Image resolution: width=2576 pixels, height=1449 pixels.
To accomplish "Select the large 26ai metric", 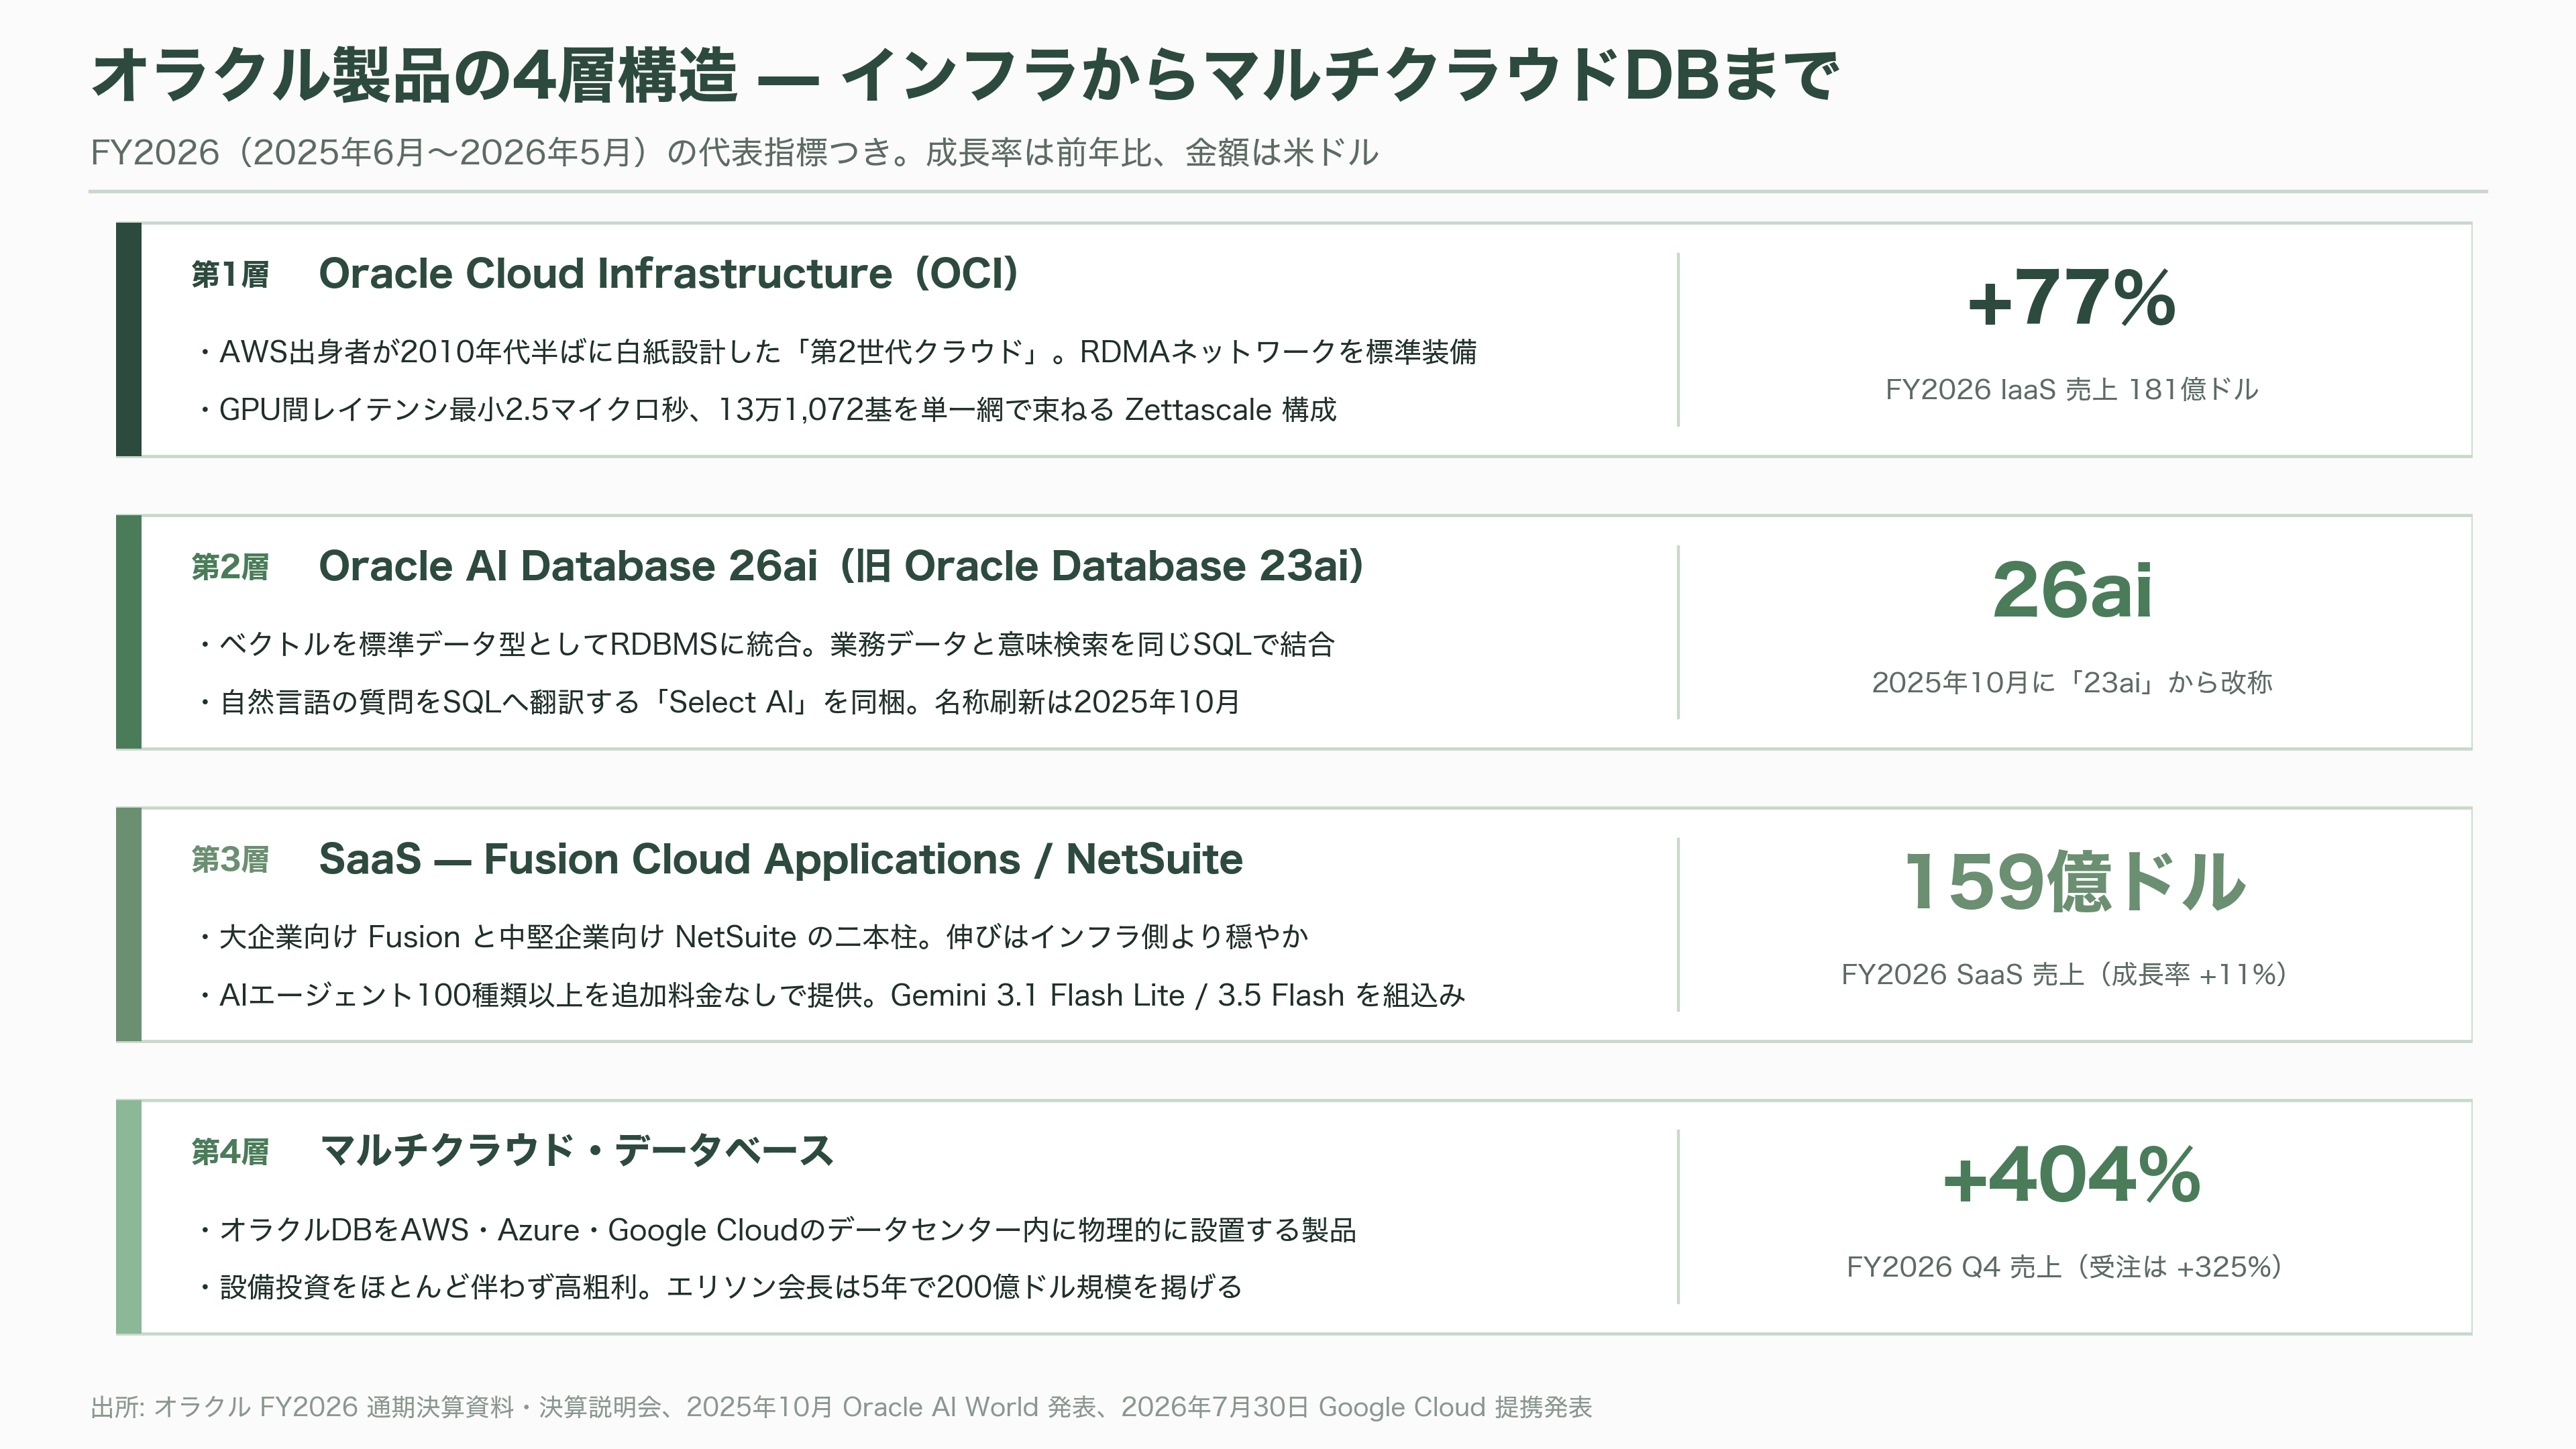I will (x=2071, y=590).
